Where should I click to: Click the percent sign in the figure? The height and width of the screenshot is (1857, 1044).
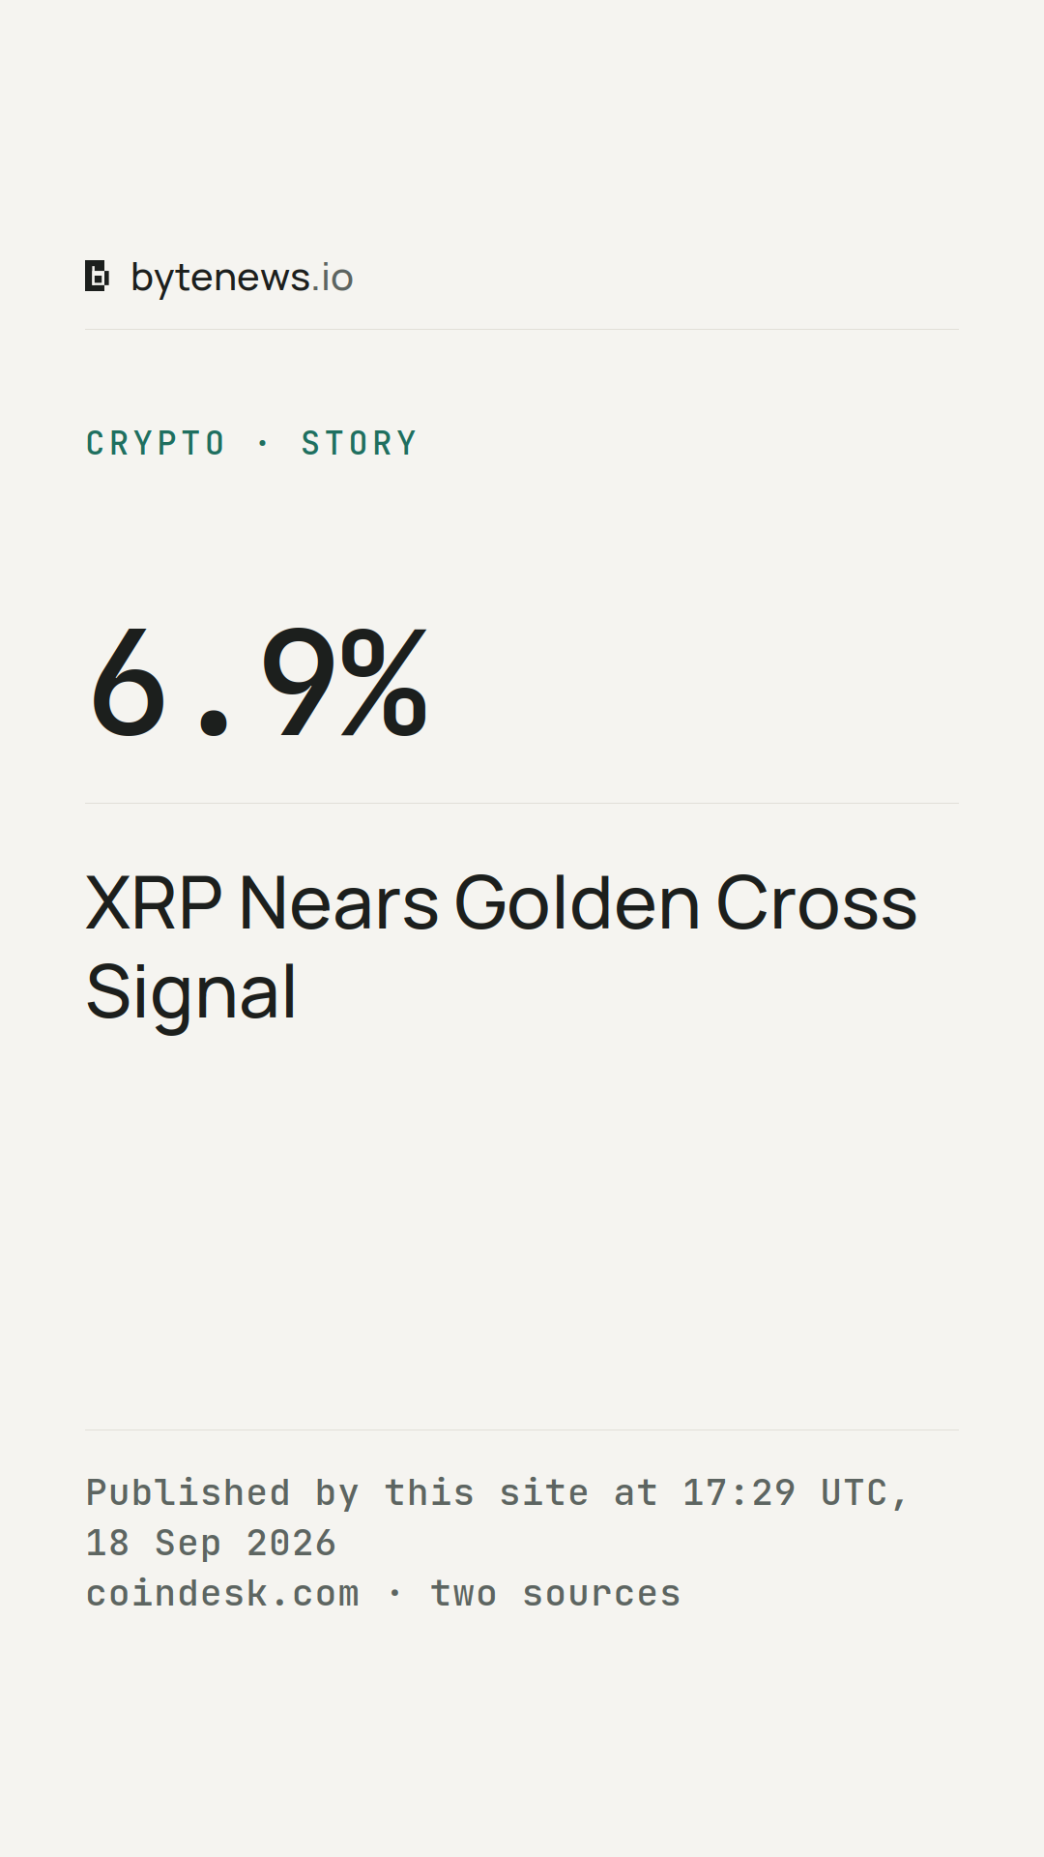click(x=384, y=682)
